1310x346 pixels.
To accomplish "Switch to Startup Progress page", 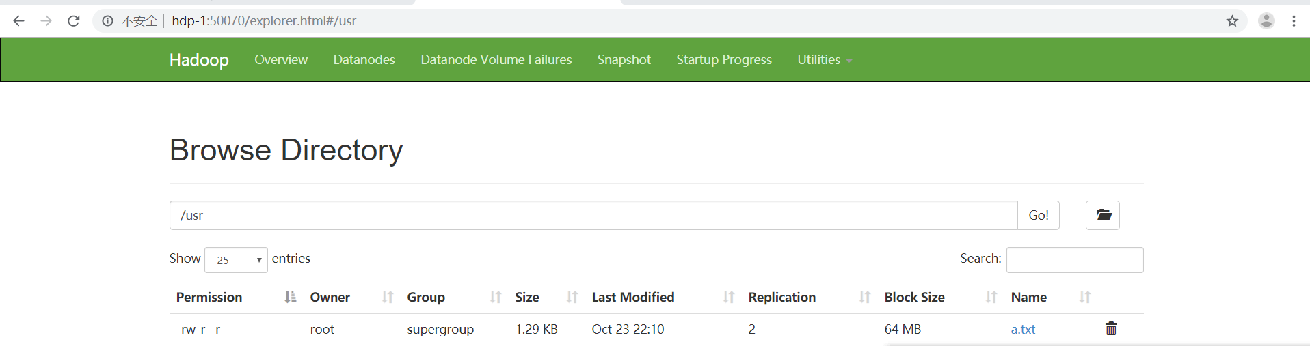I will point(724,60).
